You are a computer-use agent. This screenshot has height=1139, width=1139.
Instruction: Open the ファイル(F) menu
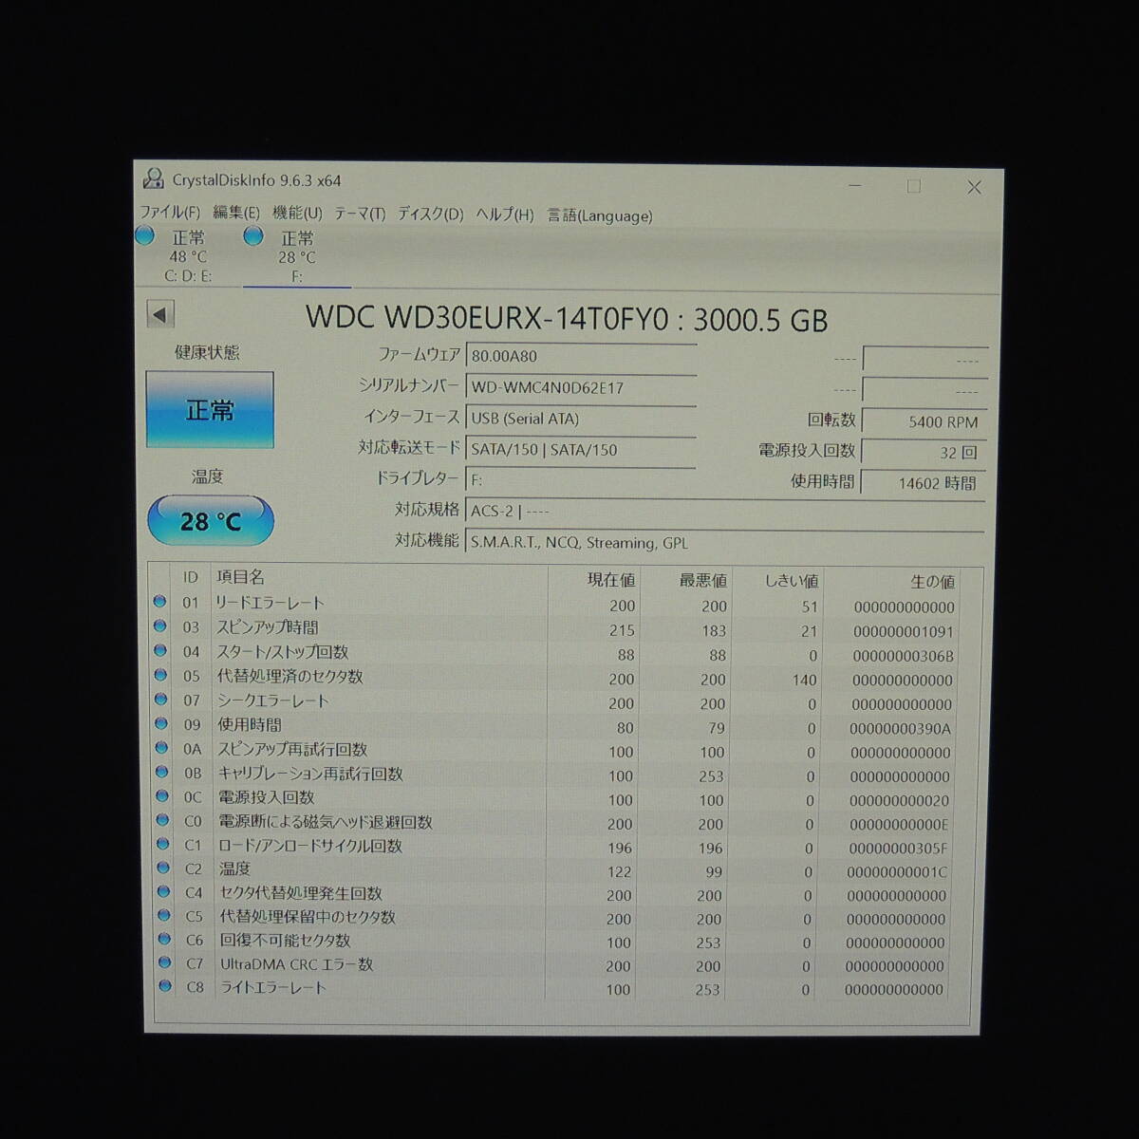point(170,213)
